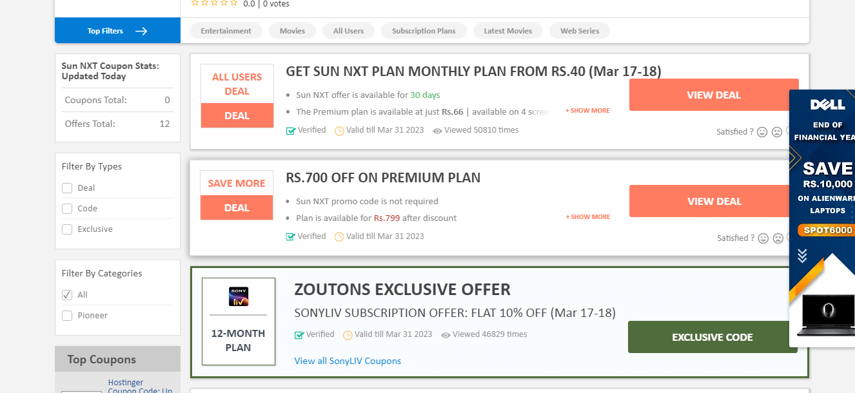
Task: Expand Show More on monthly plan deal
Action: [x=587, y=111]
